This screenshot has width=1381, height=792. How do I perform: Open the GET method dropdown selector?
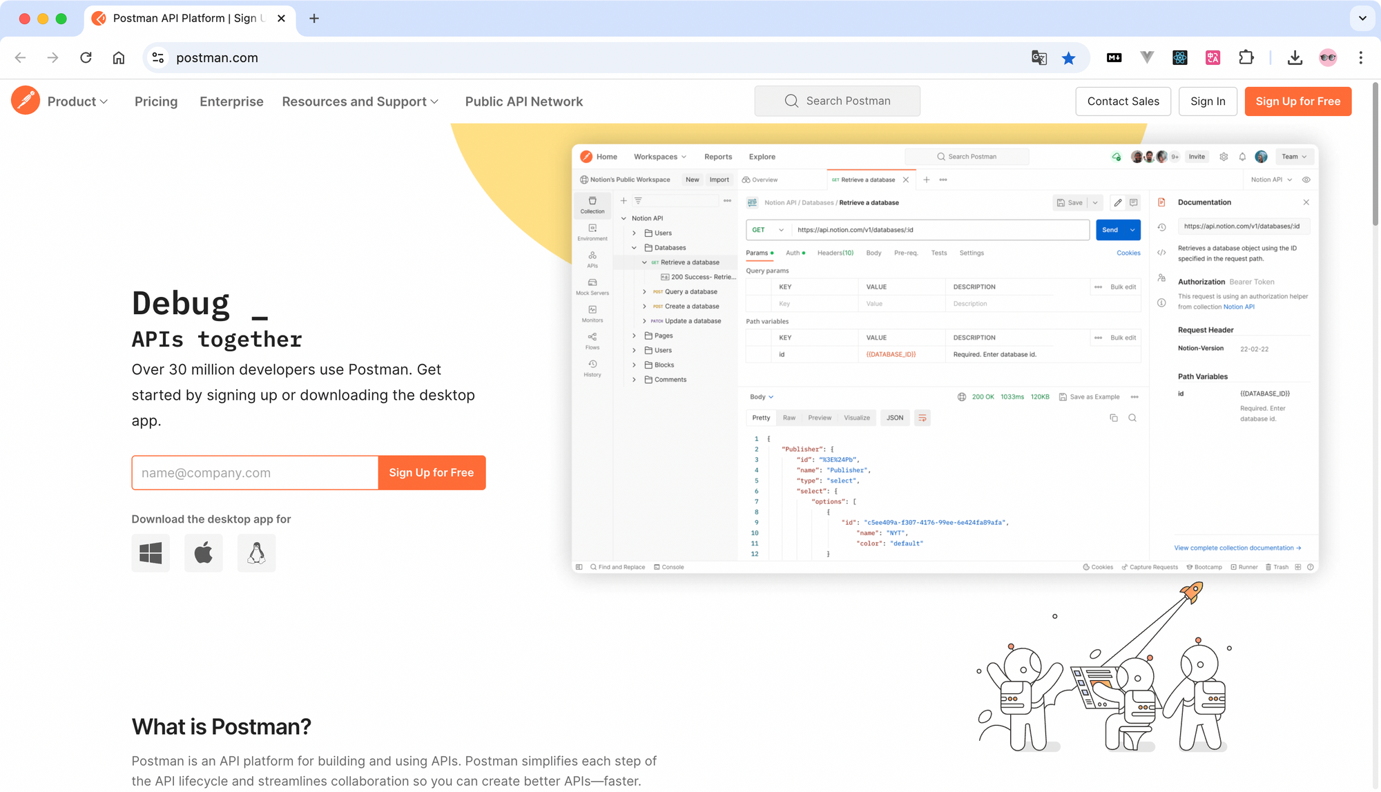coord(766,229)
